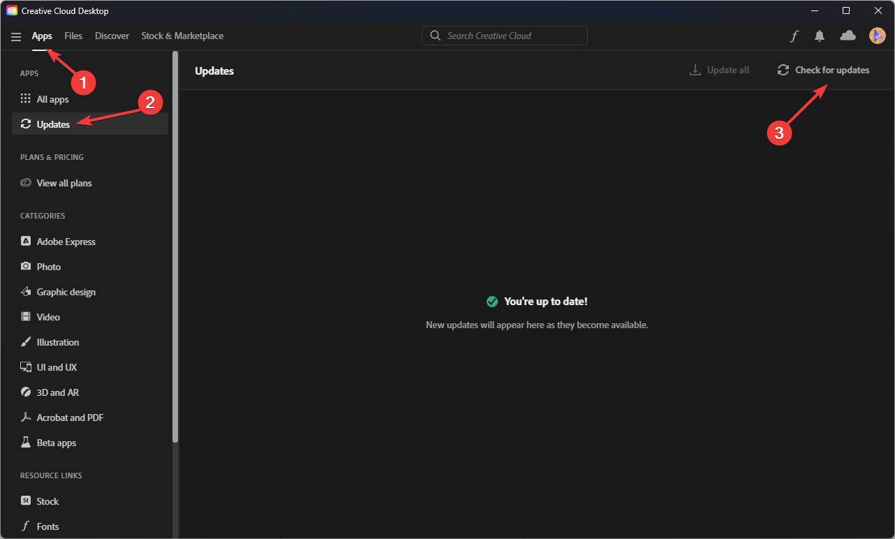Select Updates in the sidebar
Image resolution: width=895 pixels, height=539 pixels.
point(90,124)
